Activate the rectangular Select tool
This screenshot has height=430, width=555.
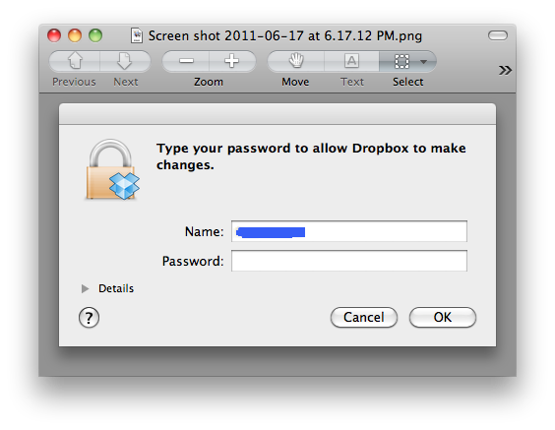coord(401,61)
